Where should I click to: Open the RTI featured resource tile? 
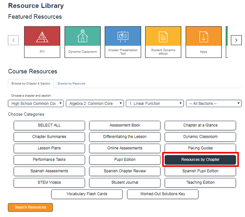pyautogui.click(x=42, y=42)
